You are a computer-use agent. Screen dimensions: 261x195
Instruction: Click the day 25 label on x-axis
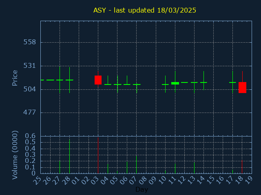point(38,180)
